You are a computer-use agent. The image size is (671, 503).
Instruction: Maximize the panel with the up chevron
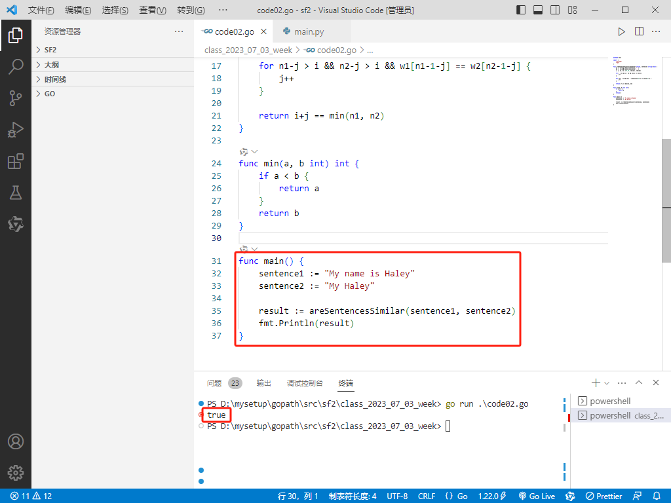[639, 382]
